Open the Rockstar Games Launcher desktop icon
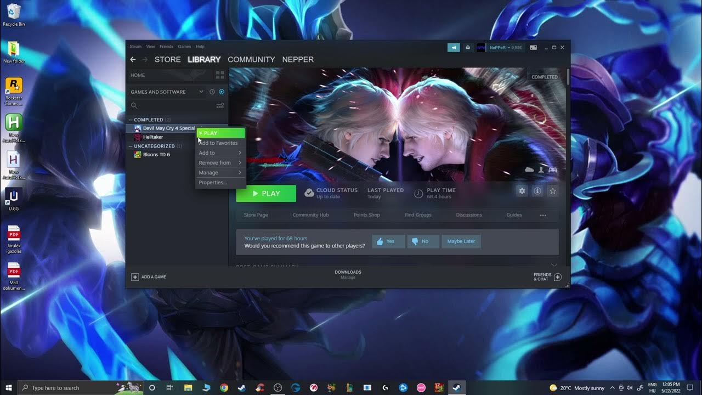 (14, 92)
